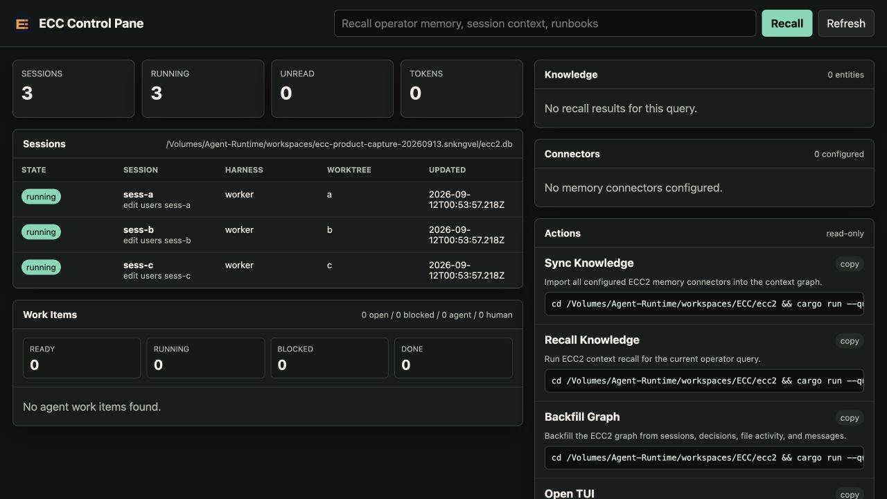Click the RUNNING work items card

206,358
